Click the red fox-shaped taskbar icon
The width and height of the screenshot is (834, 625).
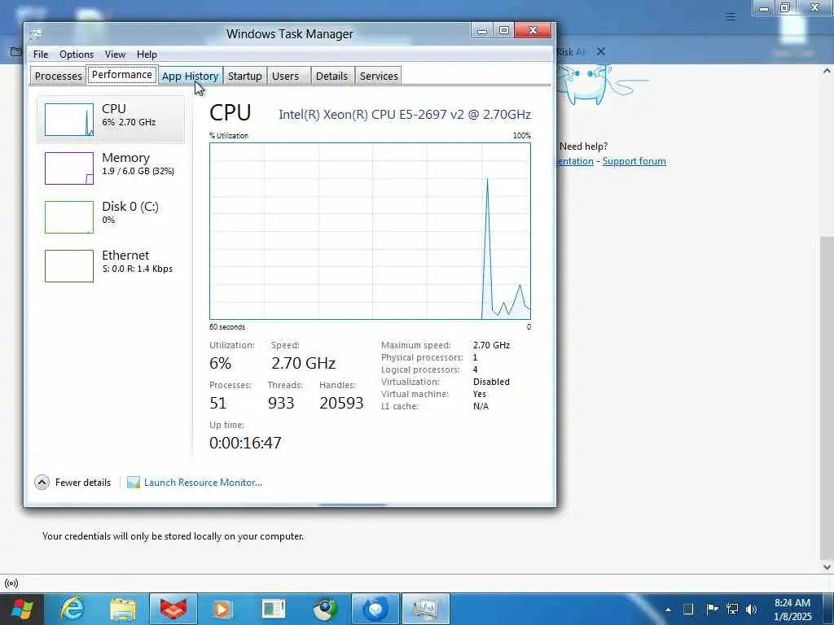[x=173, y=609]
